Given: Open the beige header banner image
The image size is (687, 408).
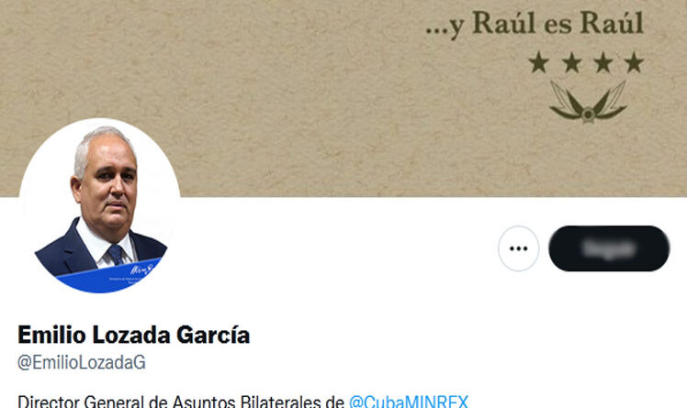Looking at the screenshot, I should point(343,98).
